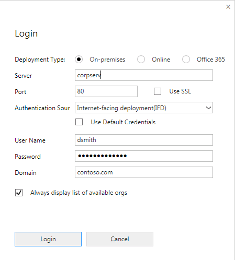Check Use Default Credentials

pos(79,122)
